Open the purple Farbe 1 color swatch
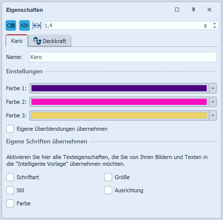Screen dimensions: 223x220 (119, 88)
